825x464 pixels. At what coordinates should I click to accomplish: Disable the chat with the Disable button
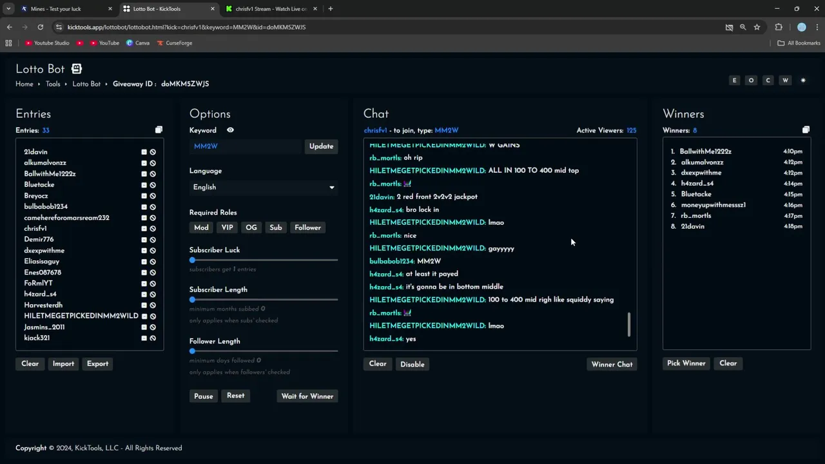coord(412,365)
